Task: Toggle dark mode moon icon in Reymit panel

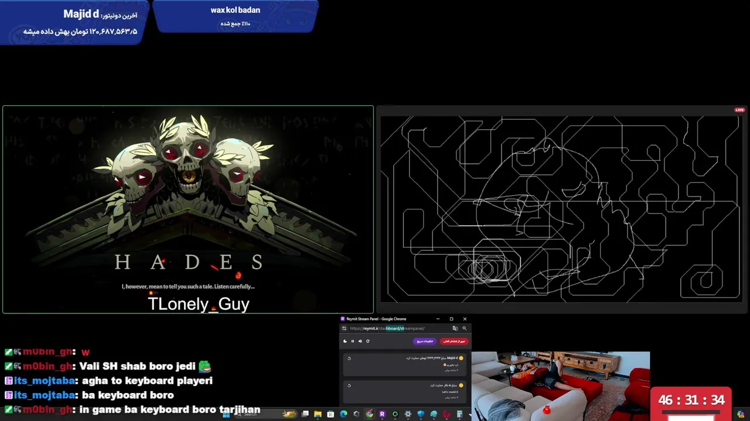Action: tap(345, 341)
